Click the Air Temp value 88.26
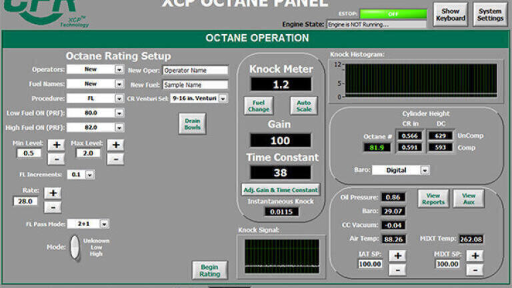The width and height of the screenshot is (512, 288). tap(393, 239)
